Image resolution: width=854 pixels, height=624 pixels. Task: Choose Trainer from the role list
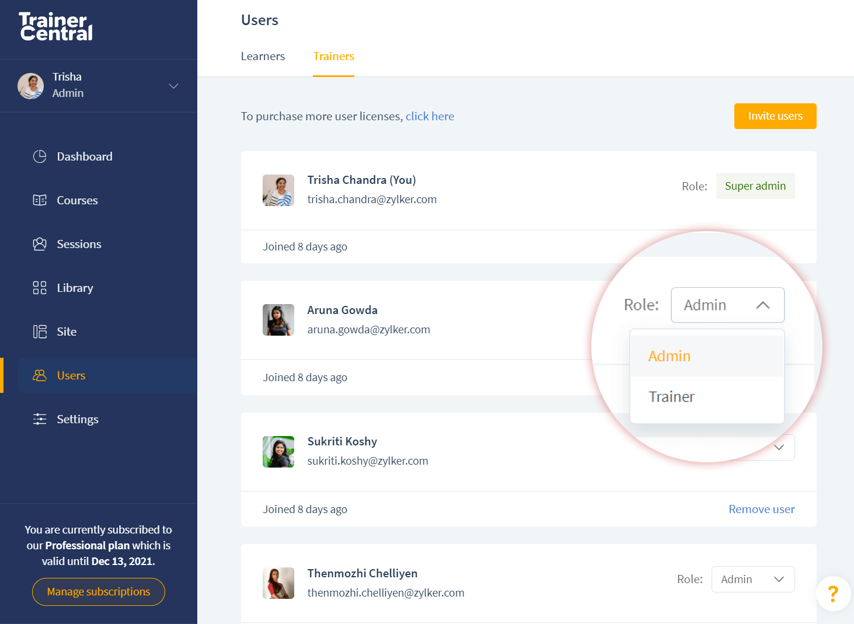[671, 396]
